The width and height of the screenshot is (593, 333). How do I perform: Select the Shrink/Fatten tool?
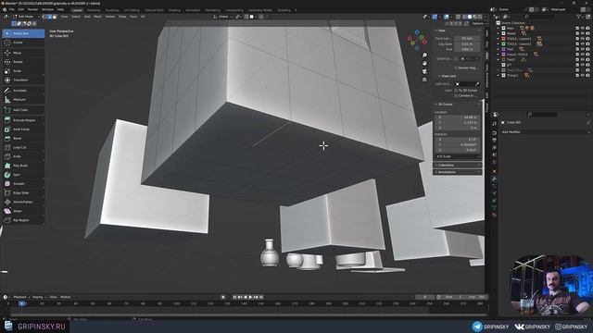click(23, 202)
